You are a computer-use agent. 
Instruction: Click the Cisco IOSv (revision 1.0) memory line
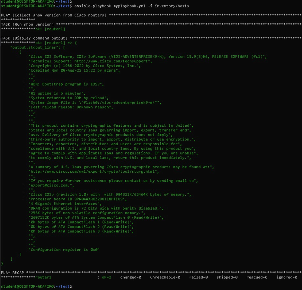click(x=110, y=195)
